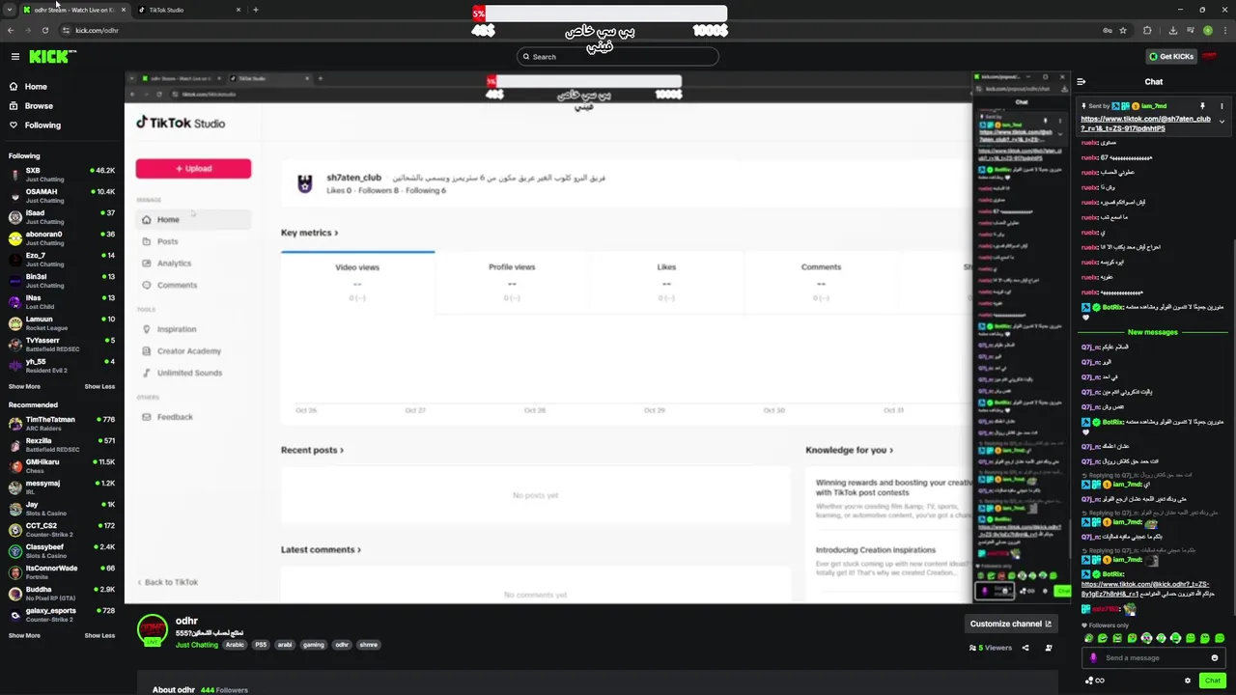Screen dimensions: 1236x695
Task: Click pin icon in pinned chat message
Action: click(x=1202, y=106)
